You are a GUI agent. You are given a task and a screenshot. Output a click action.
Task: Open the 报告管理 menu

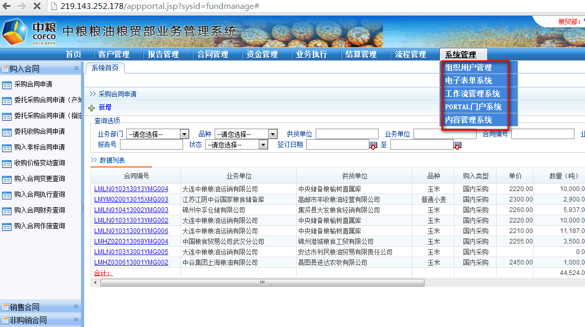pyautogui.click(x=164, y=55)
